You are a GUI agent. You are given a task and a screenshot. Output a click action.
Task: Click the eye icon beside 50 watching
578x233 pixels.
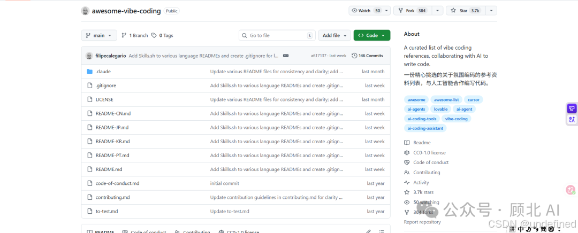(x=407, y=202)
